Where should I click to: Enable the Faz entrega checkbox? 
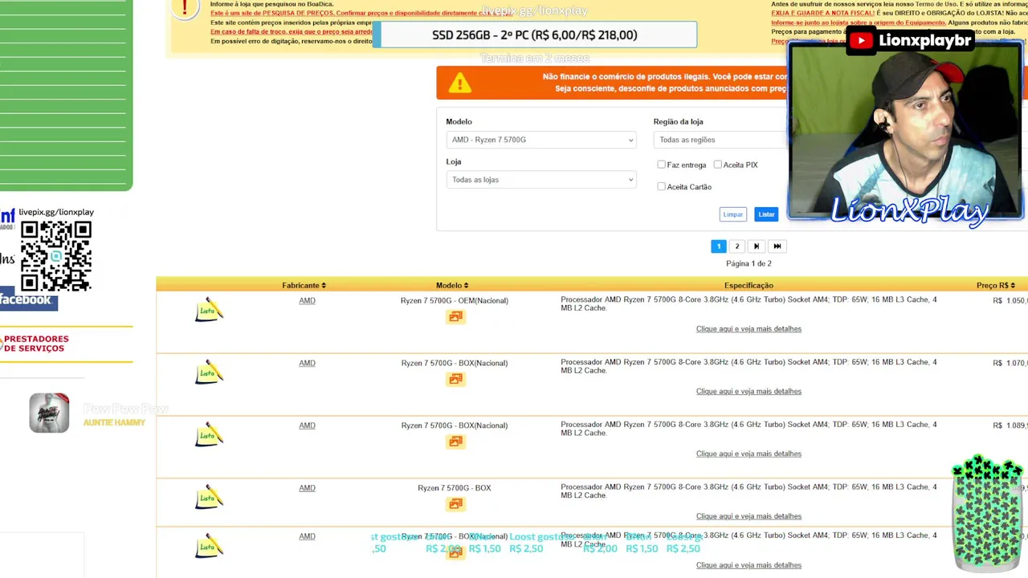pyautogui.click(x=661, y=165)
